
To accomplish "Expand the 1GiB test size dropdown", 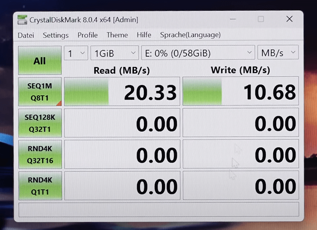I will 114,53.
